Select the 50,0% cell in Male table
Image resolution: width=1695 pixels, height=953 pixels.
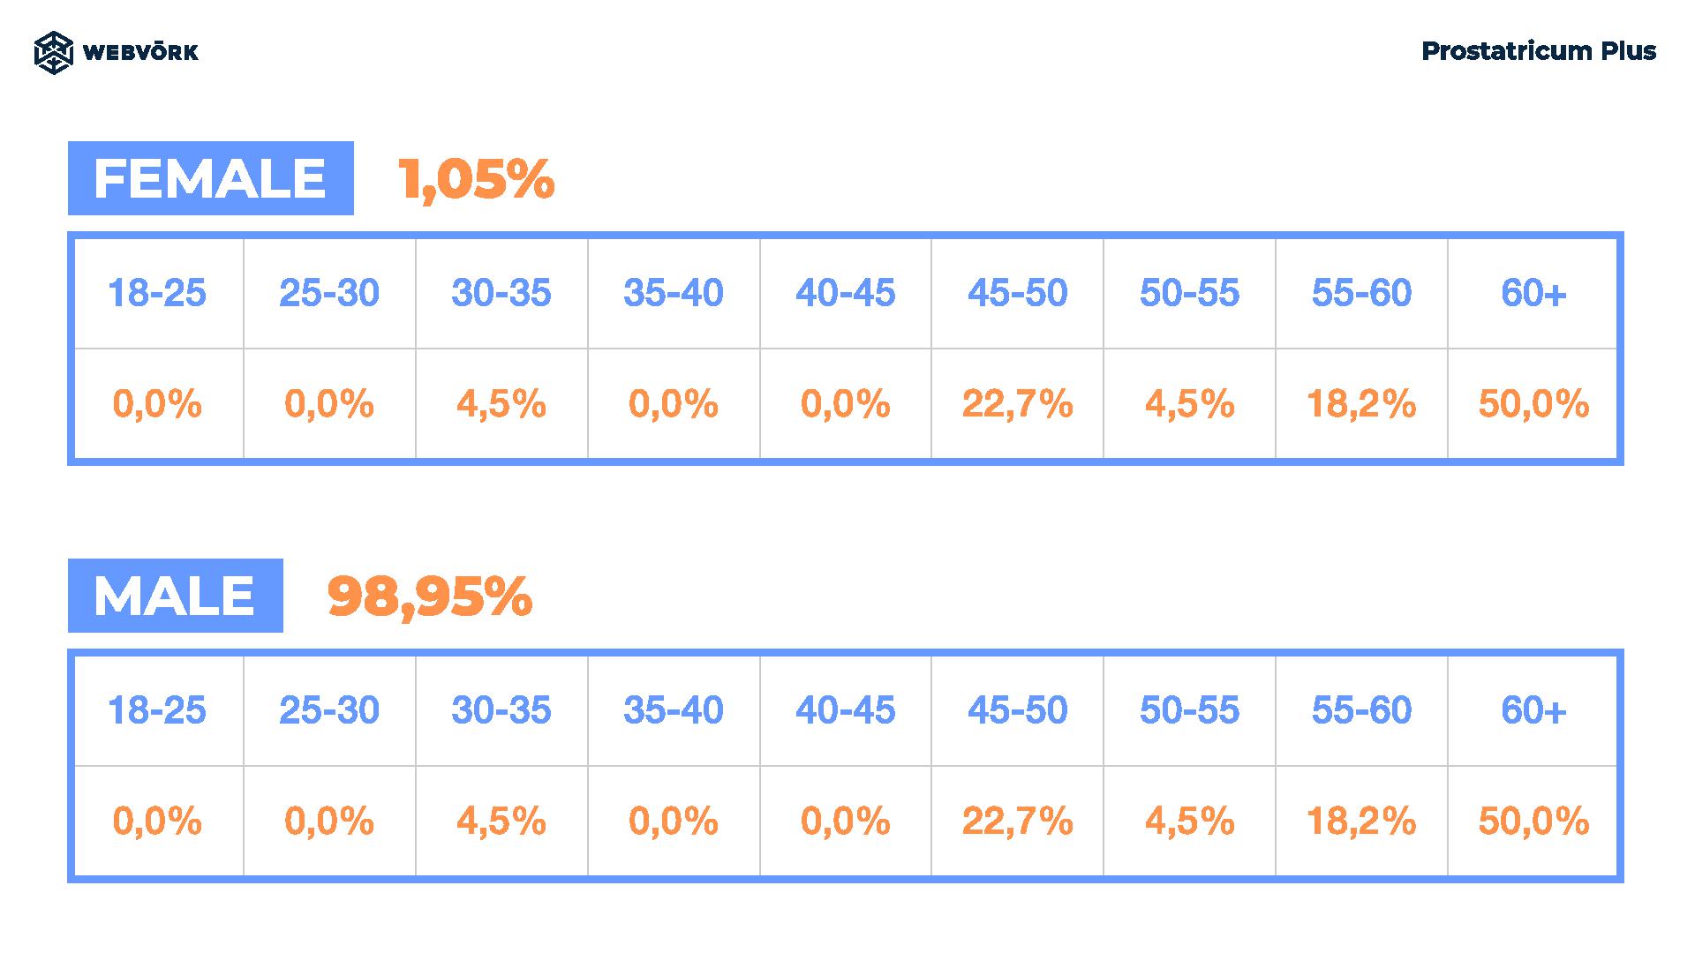[1533, 822]
